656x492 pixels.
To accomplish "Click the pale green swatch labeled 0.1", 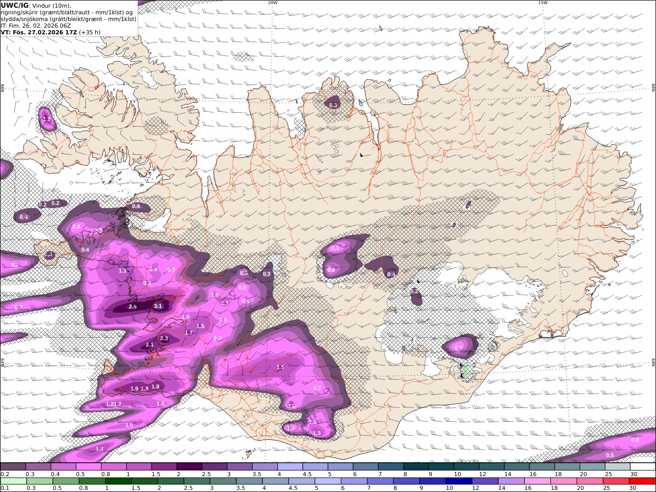I will click(13, 481).
